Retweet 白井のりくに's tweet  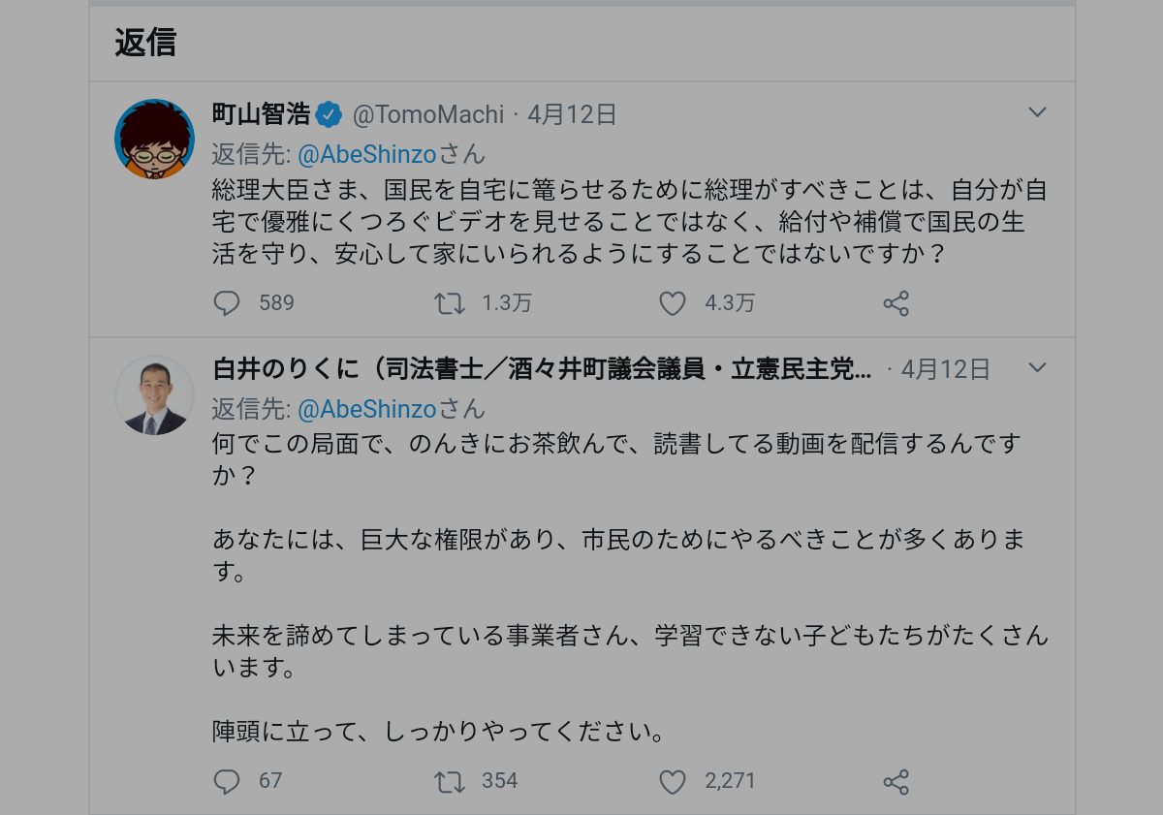[x=449, y=781]
